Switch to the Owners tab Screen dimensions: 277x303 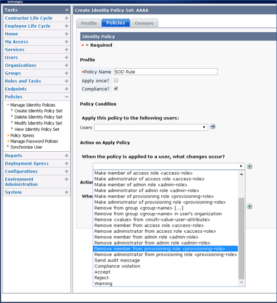[144, 23]
